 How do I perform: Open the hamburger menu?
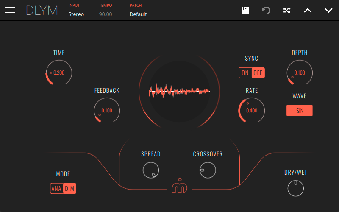(10, 10)
